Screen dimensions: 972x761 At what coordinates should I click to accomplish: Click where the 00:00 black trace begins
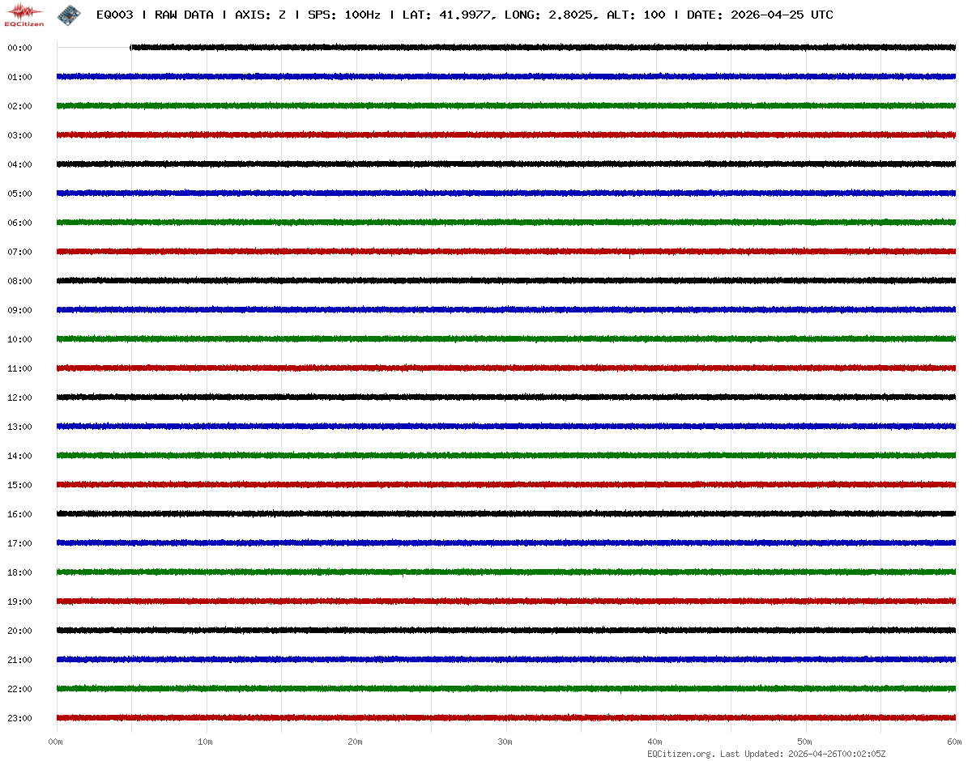coord(132,48)
